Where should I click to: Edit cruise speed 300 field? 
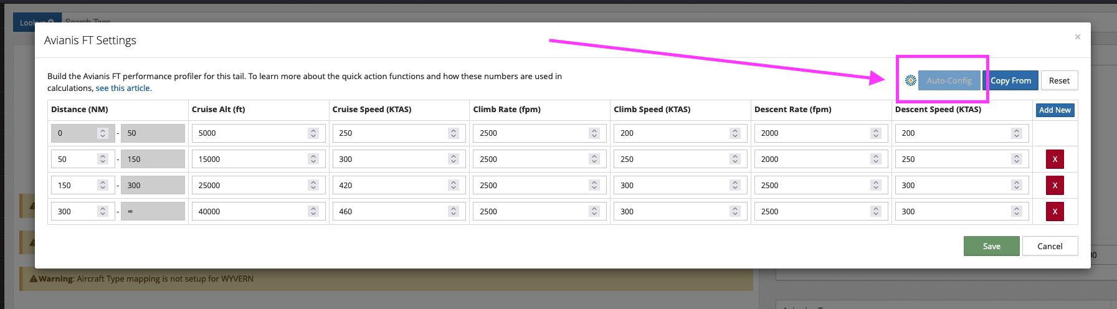click(x=399, y=159)
